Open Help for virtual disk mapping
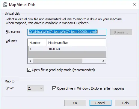 point(126,103)
